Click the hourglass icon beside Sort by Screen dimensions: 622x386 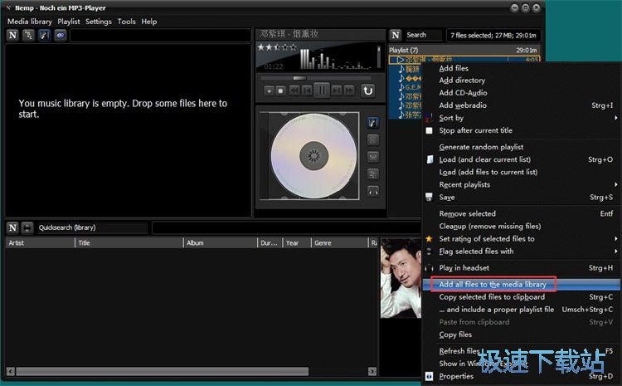[429, 118]
